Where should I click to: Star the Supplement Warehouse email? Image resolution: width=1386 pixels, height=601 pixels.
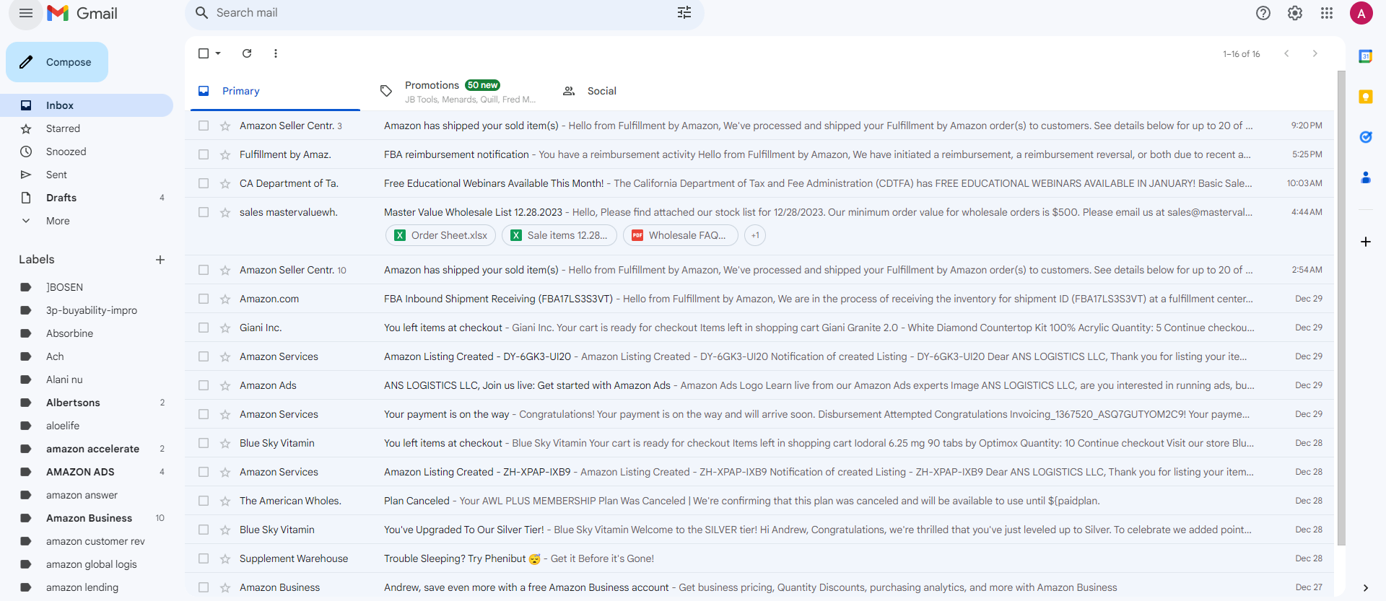225,558
